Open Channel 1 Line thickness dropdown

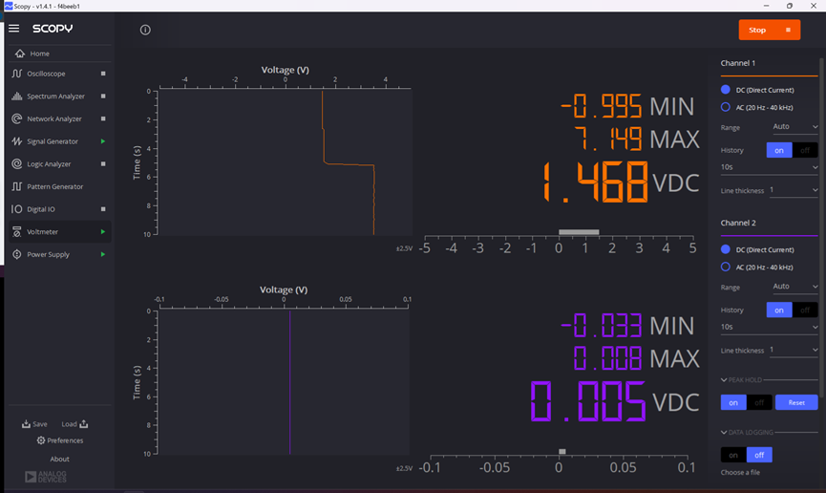[794, 190]
